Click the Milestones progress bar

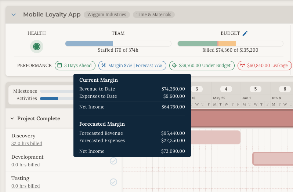tap(57, 91)
